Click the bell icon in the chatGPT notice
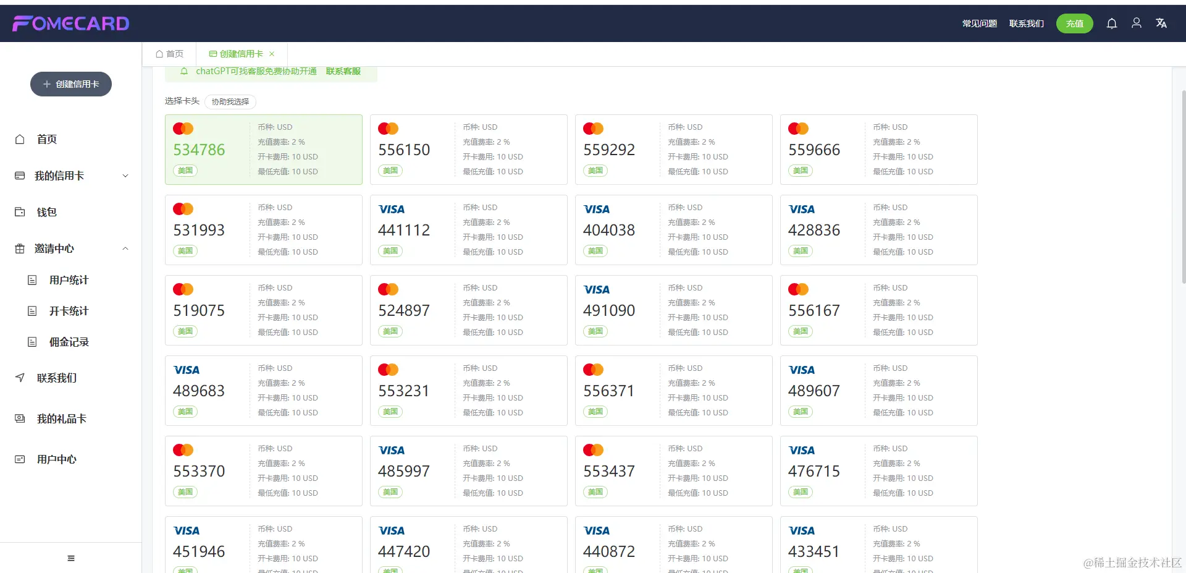This screenshot has height=573, width=1186. pos(183,72)
